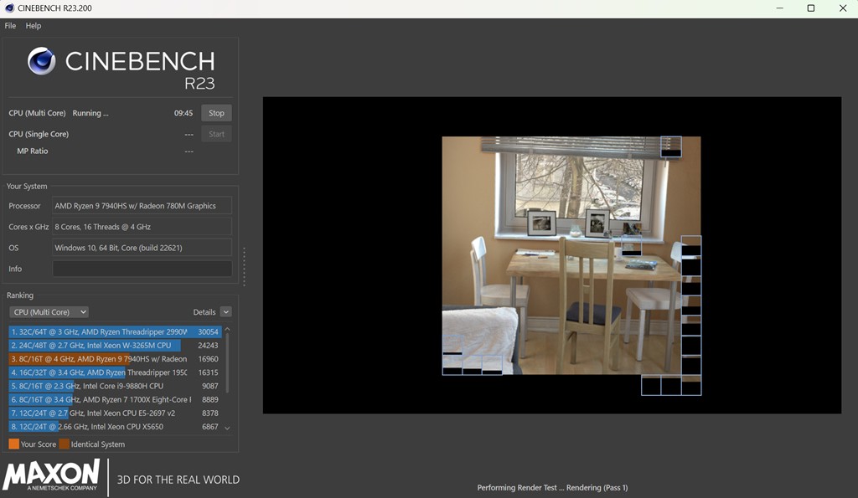The width and height of the screenshot is (858, 498).
Task: Click the Cinebench app icon in title bar
Action: (9, 8)
